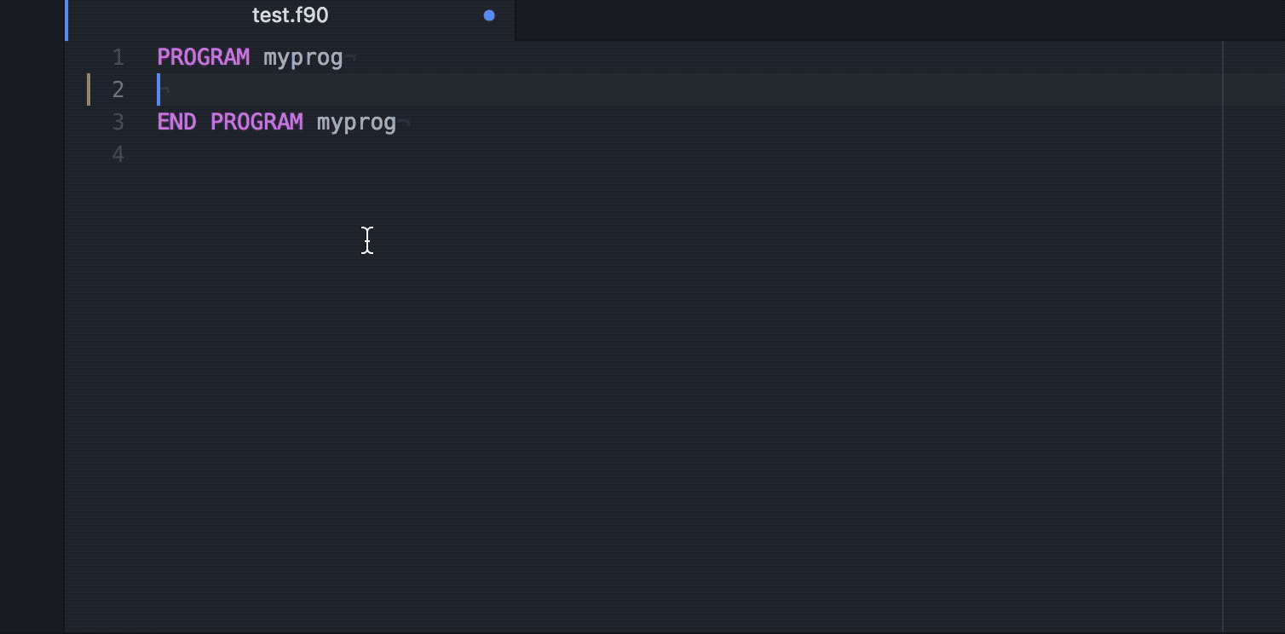Viewport: 1285px width, 634px height.
Task: Click the PROGRAM keyword on line 1
Action: point(203,58)
